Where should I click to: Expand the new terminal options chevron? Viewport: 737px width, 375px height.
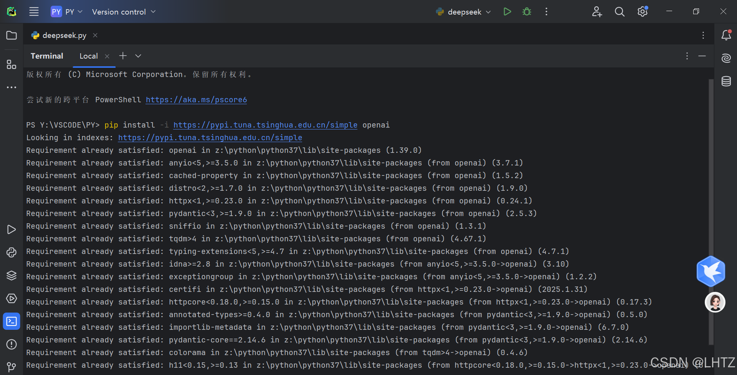click(138, 56)
